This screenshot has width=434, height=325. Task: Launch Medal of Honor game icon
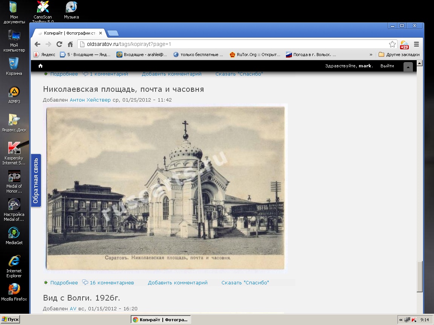[14, 182]
